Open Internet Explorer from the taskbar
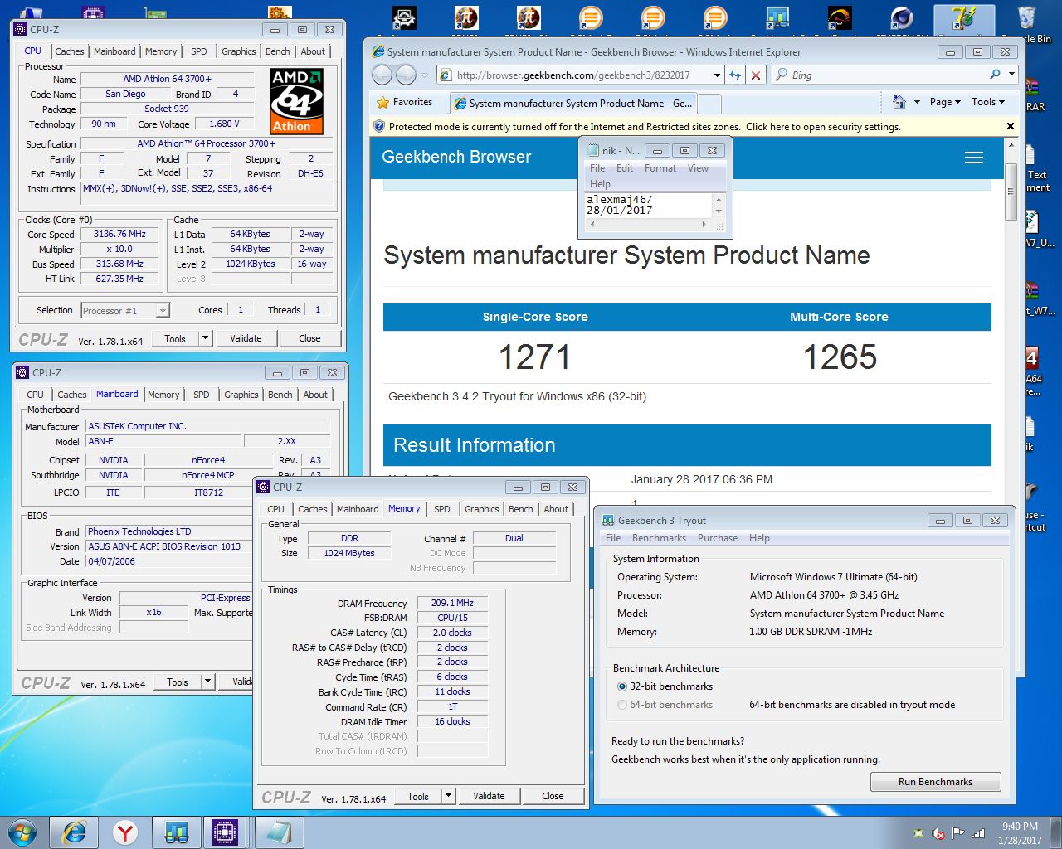Screen dimensions: 1062x849 click(x=75, y=832)
